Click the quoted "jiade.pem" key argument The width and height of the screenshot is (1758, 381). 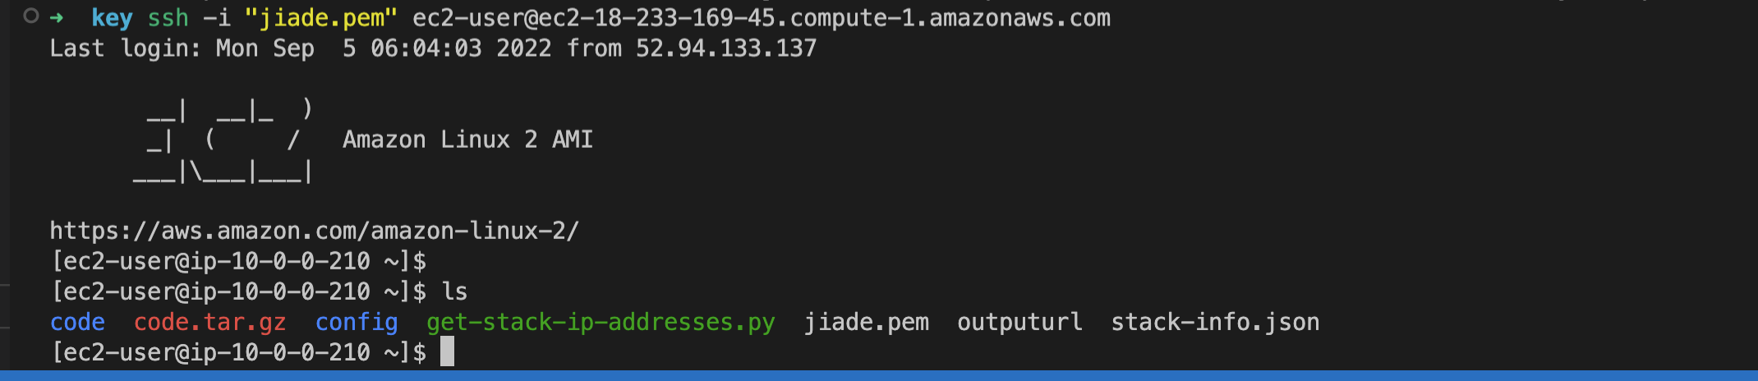321,18
